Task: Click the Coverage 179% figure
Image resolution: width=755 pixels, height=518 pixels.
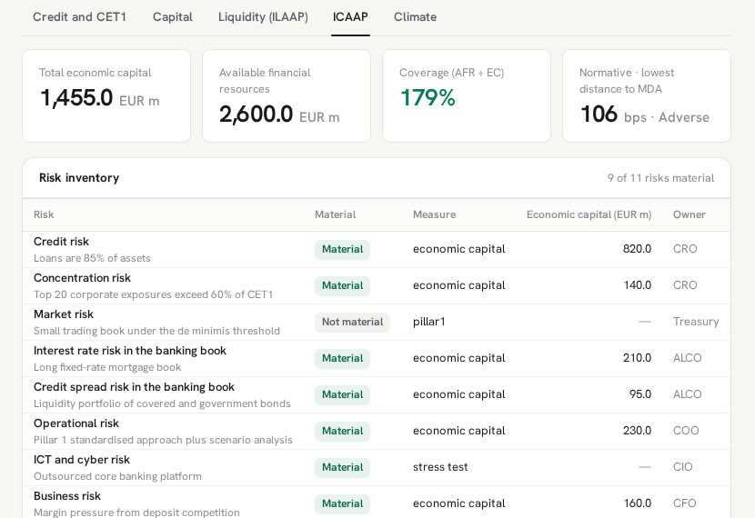Action: pyautogui.click(x=428, y=97)
